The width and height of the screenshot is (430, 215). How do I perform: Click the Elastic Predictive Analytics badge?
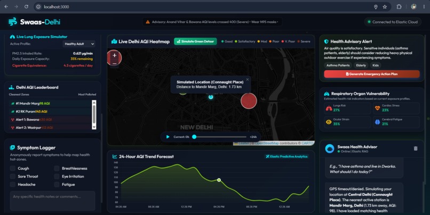pyautogui.click(x=286, y=156)
